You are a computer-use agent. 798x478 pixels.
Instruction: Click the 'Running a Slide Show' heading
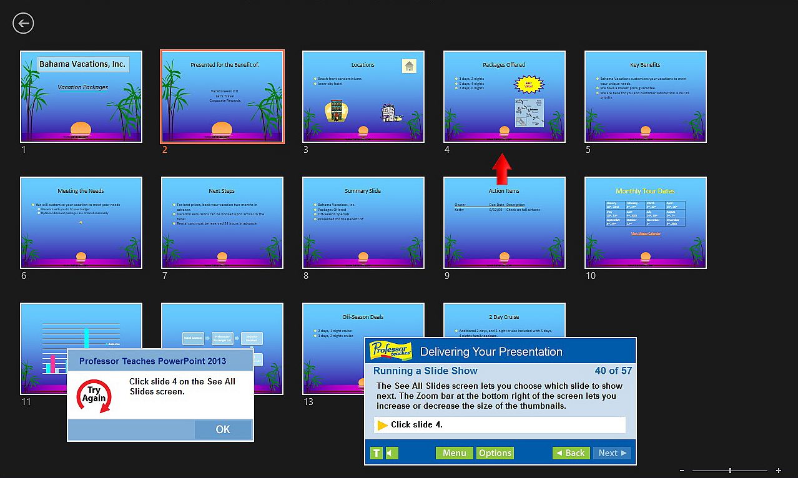tap(425, 371)
